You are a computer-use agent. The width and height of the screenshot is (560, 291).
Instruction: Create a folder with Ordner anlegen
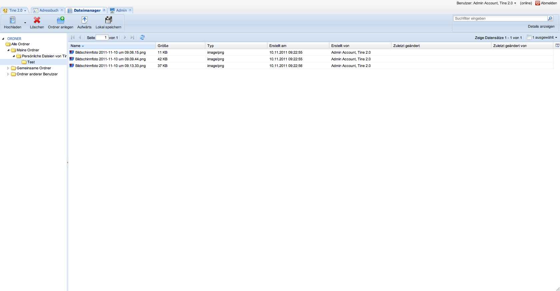point(60,20)
